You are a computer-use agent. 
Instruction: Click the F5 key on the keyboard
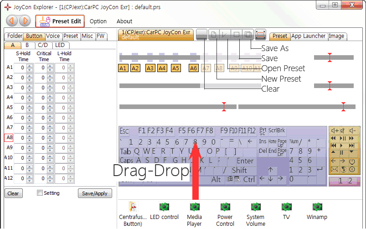(182, 130)
